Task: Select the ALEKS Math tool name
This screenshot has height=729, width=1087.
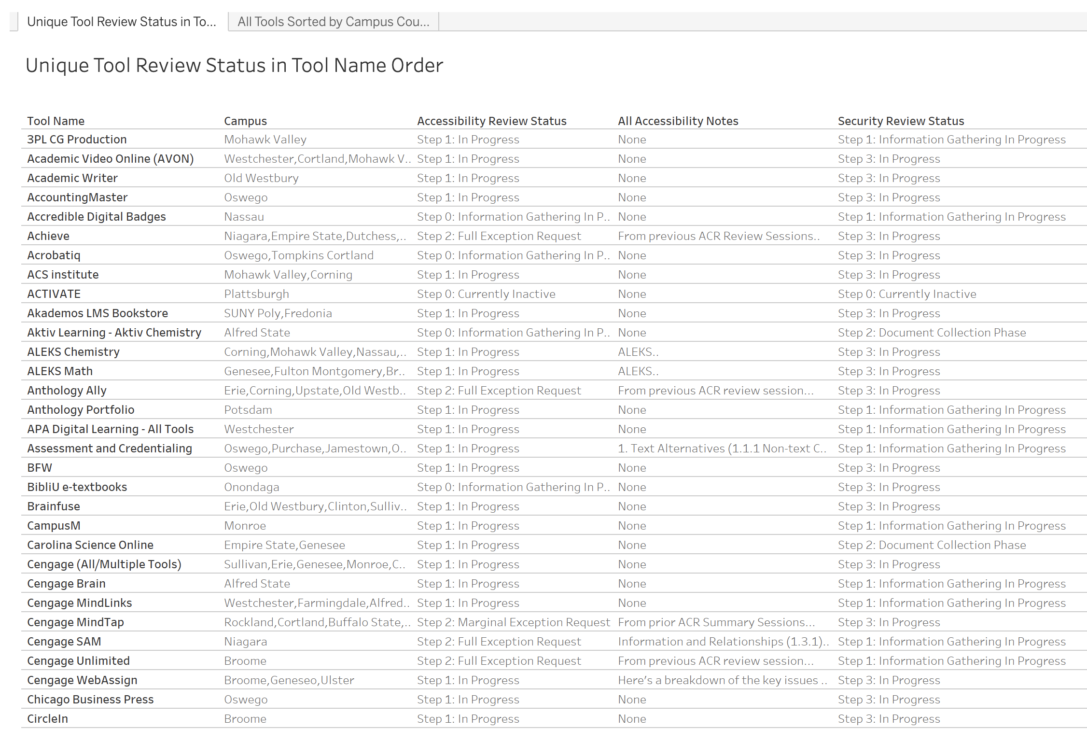Action: (60, 371)
